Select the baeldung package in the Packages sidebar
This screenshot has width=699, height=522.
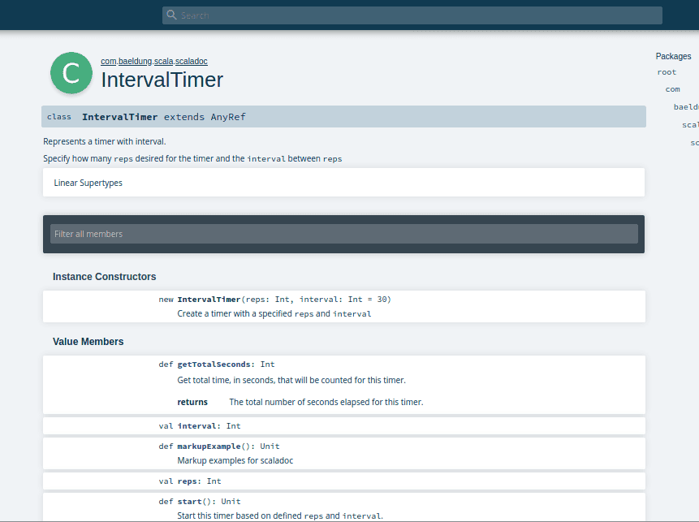pos(687,107)
